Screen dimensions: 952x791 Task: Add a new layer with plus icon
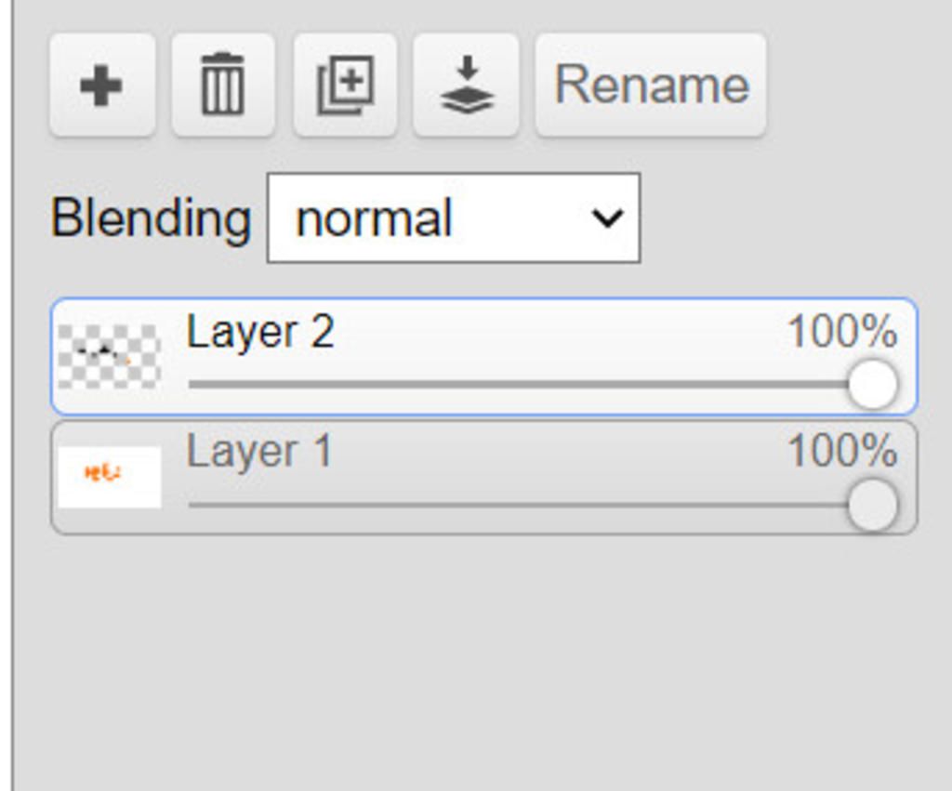pyautogui.click(x=102, y=85)
